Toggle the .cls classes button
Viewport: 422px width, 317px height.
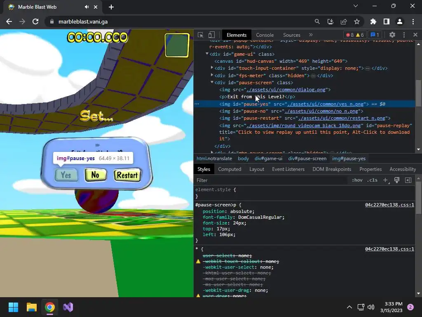pyautogui.click(x=372, y=180)
